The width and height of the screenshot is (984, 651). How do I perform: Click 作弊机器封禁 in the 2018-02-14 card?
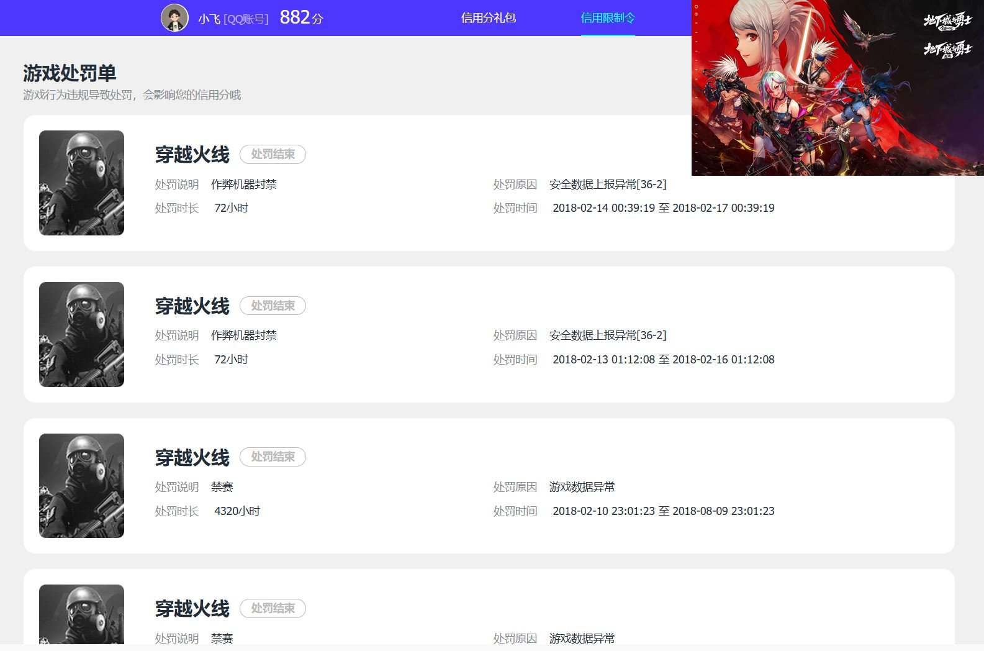pyautogui.click(x=244, y=184)
